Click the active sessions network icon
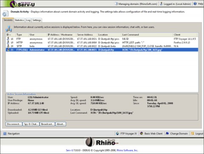The height and width of the screenshot is (154, 204). point(9,29)
